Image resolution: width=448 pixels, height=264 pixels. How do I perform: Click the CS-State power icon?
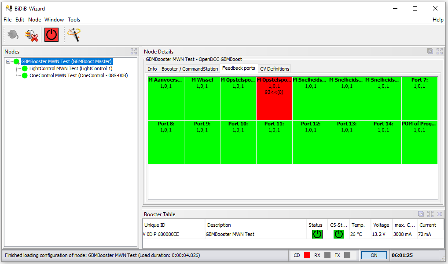339,234
